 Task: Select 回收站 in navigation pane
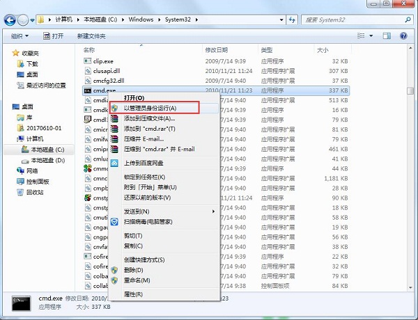pos(30,192)
